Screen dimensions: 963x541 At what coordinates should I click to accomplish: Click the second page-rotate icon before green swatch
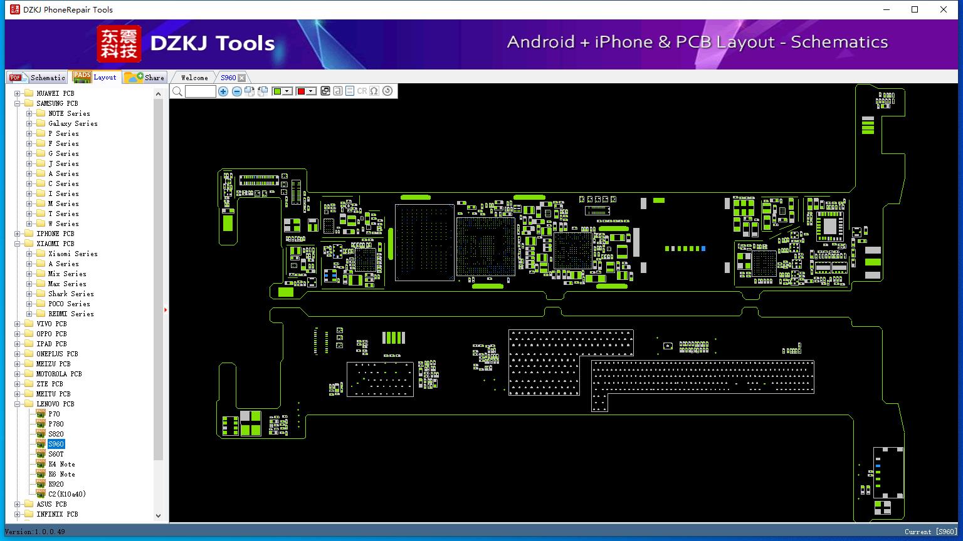pos(263,91)
